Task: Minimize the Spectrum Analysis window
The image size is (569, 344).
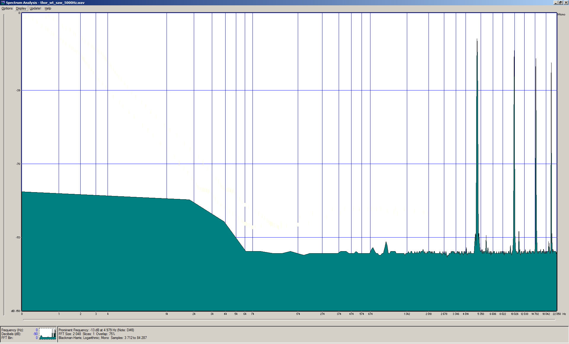Action: pyautogui.click(x=556, y=2)
